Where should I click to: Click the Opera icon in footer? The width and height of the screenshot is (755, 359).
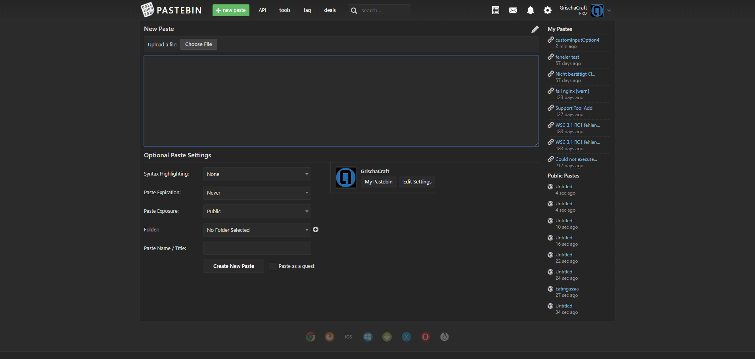[x=425, y=337]
